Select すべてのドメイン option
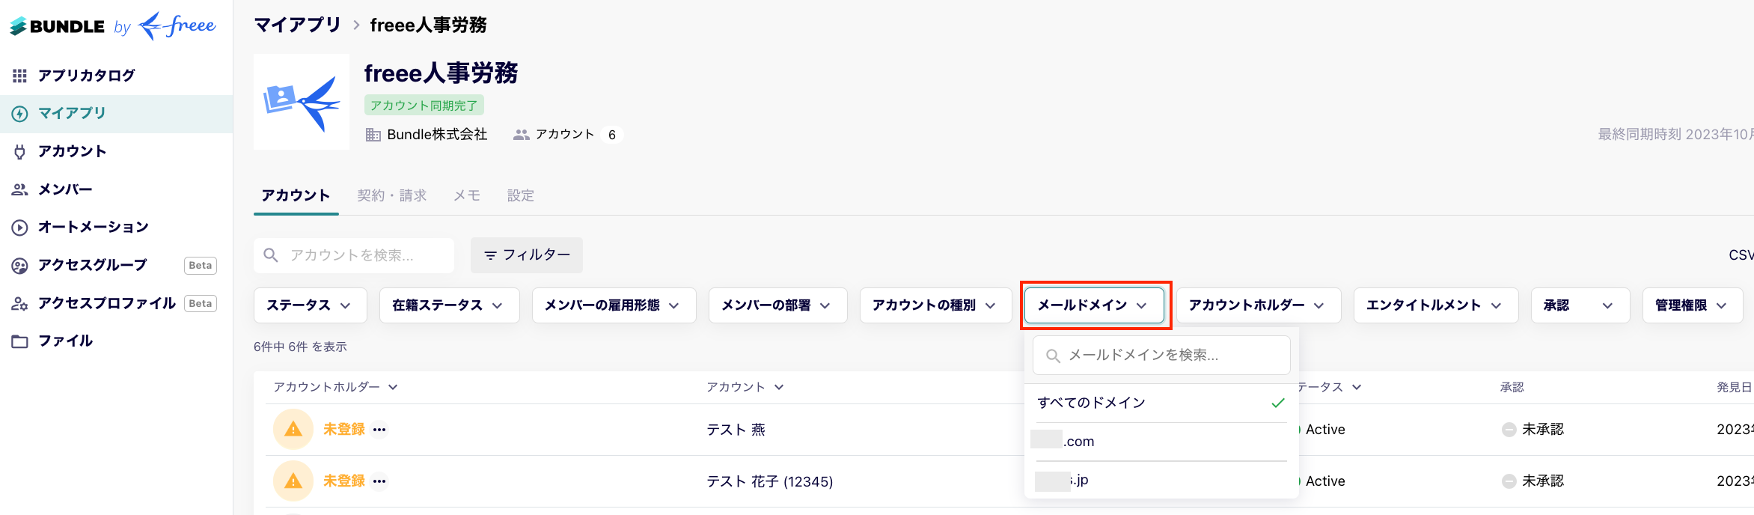This screenshot has height=515, width=1754. point(1161,403)
